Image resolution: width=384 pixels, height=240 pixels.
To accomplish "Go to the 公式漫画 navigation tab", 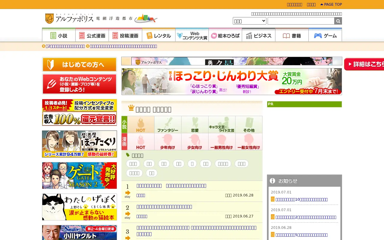I will pyautogui.click(x=92, y=35).
